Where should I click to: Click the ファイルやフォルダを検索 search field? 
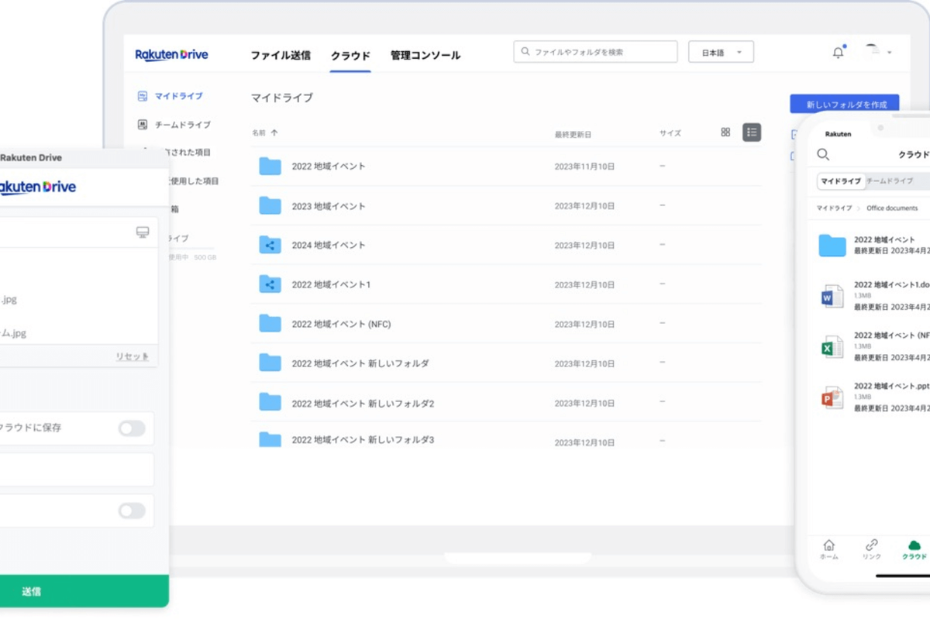[x=595, y=52]
